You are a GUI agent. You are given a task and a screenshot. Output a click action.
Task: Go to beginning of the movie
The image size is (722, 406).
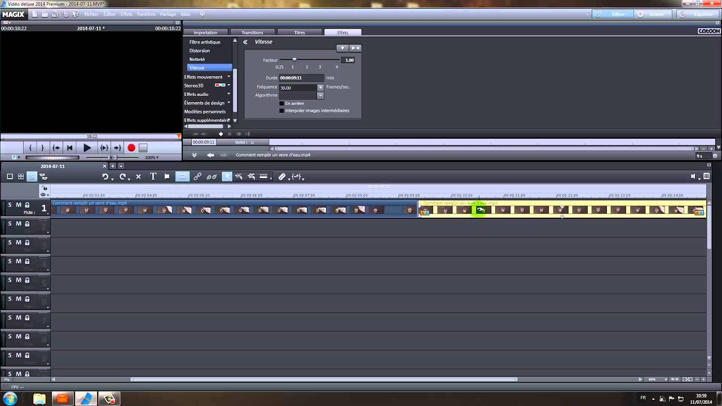coord(70,148)
